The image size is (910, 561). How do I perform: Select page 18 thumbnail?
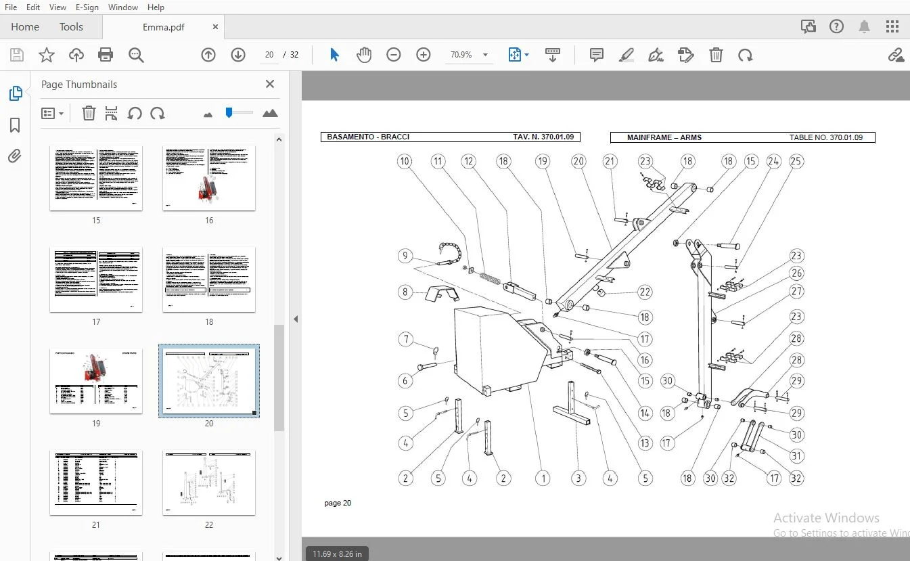coord(209,279)
